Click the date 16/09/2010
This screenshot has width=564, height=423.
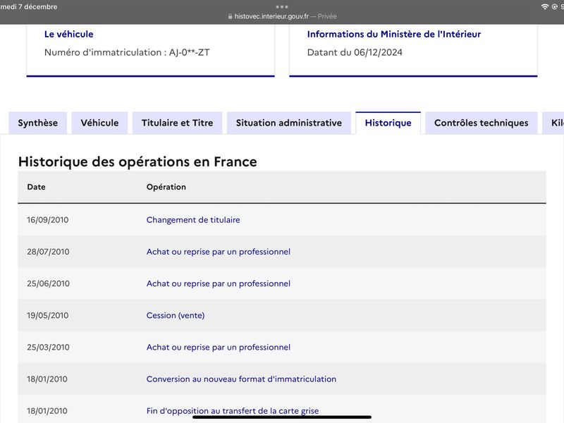tap(47, 220)
